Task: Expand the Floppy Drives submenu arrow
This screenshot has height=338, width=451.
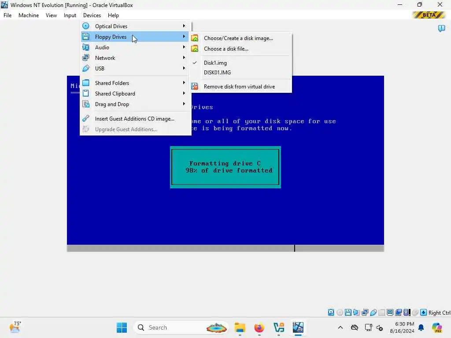Action: [184, 37]
